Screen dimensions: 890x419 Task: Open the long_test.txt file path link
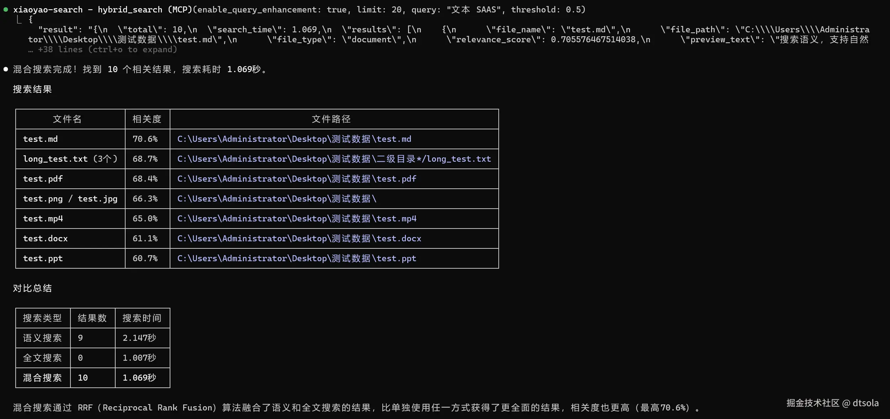334,159
